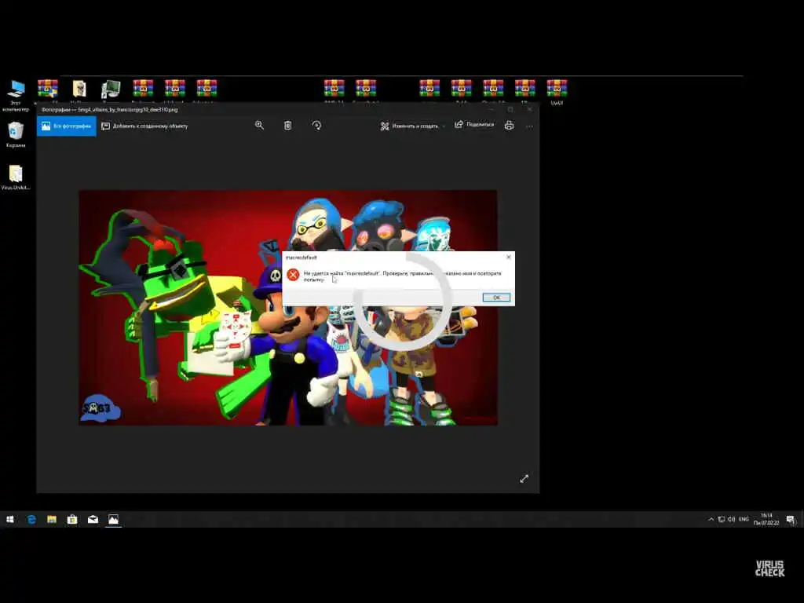This screenshot has height=603, width=804.
Task: Delete the photo using the trash icon
Action: point(288,126)
